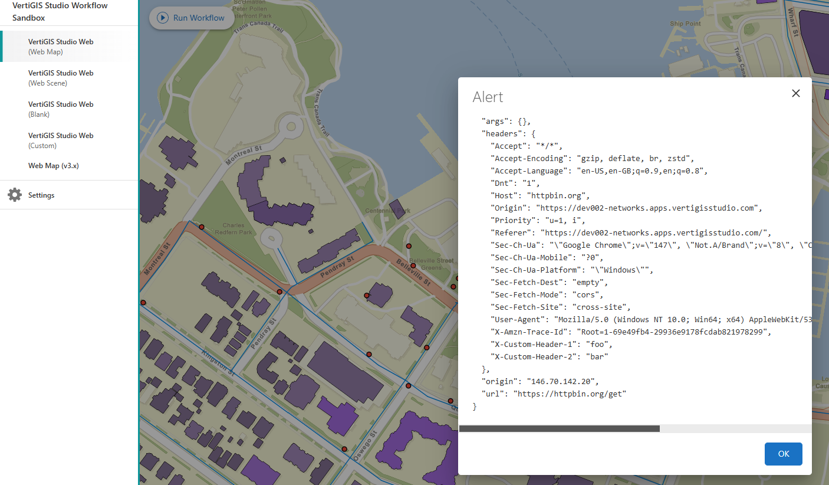Open VertiGIS Studio Web (Web Map) item
829x485 pixels.
click(x=70, y=47)
